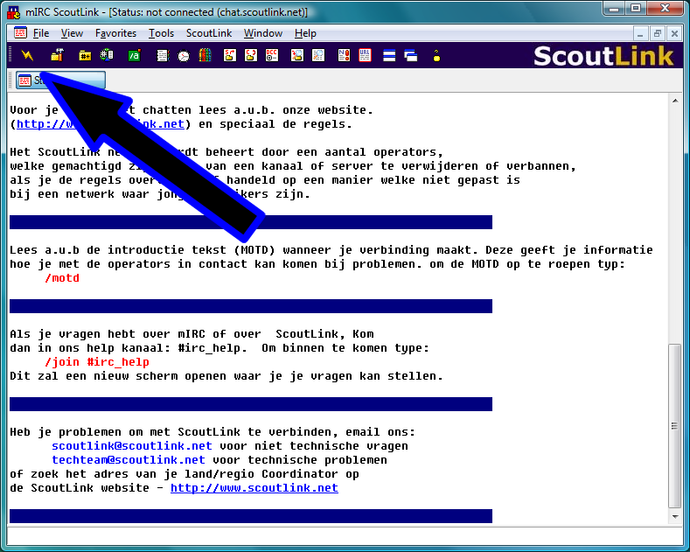The width and height of the screenshot is (690, 552).
Task: Open the Colors palette icon
Action: (205, 55)
